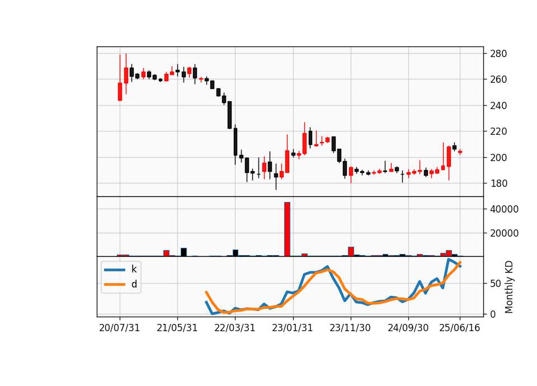Click the 21/05/31 date axis label
This screenshot has height=386, width=537.
coord(177,328)
